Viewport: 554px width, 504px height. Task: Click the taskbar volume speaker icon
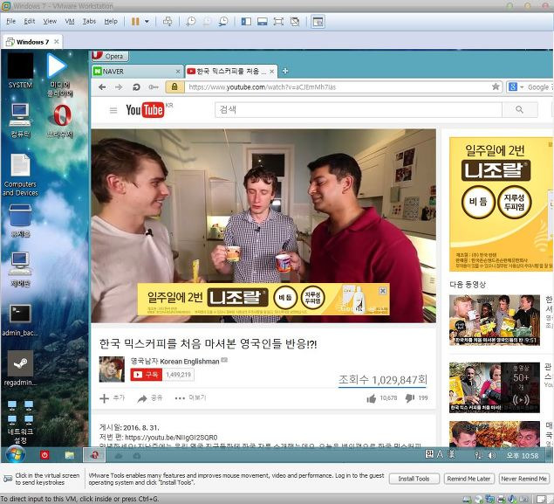coord(492,456)
